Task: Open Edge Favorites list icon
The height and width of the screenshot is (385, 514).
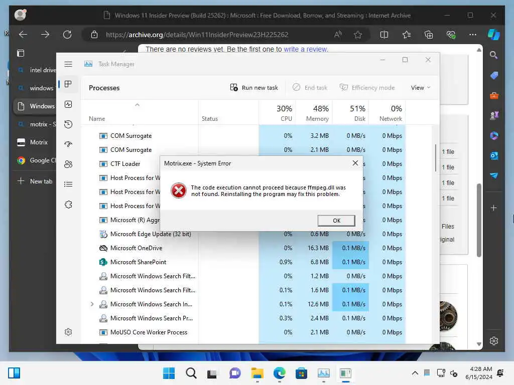Action: (x=407, y=35)
